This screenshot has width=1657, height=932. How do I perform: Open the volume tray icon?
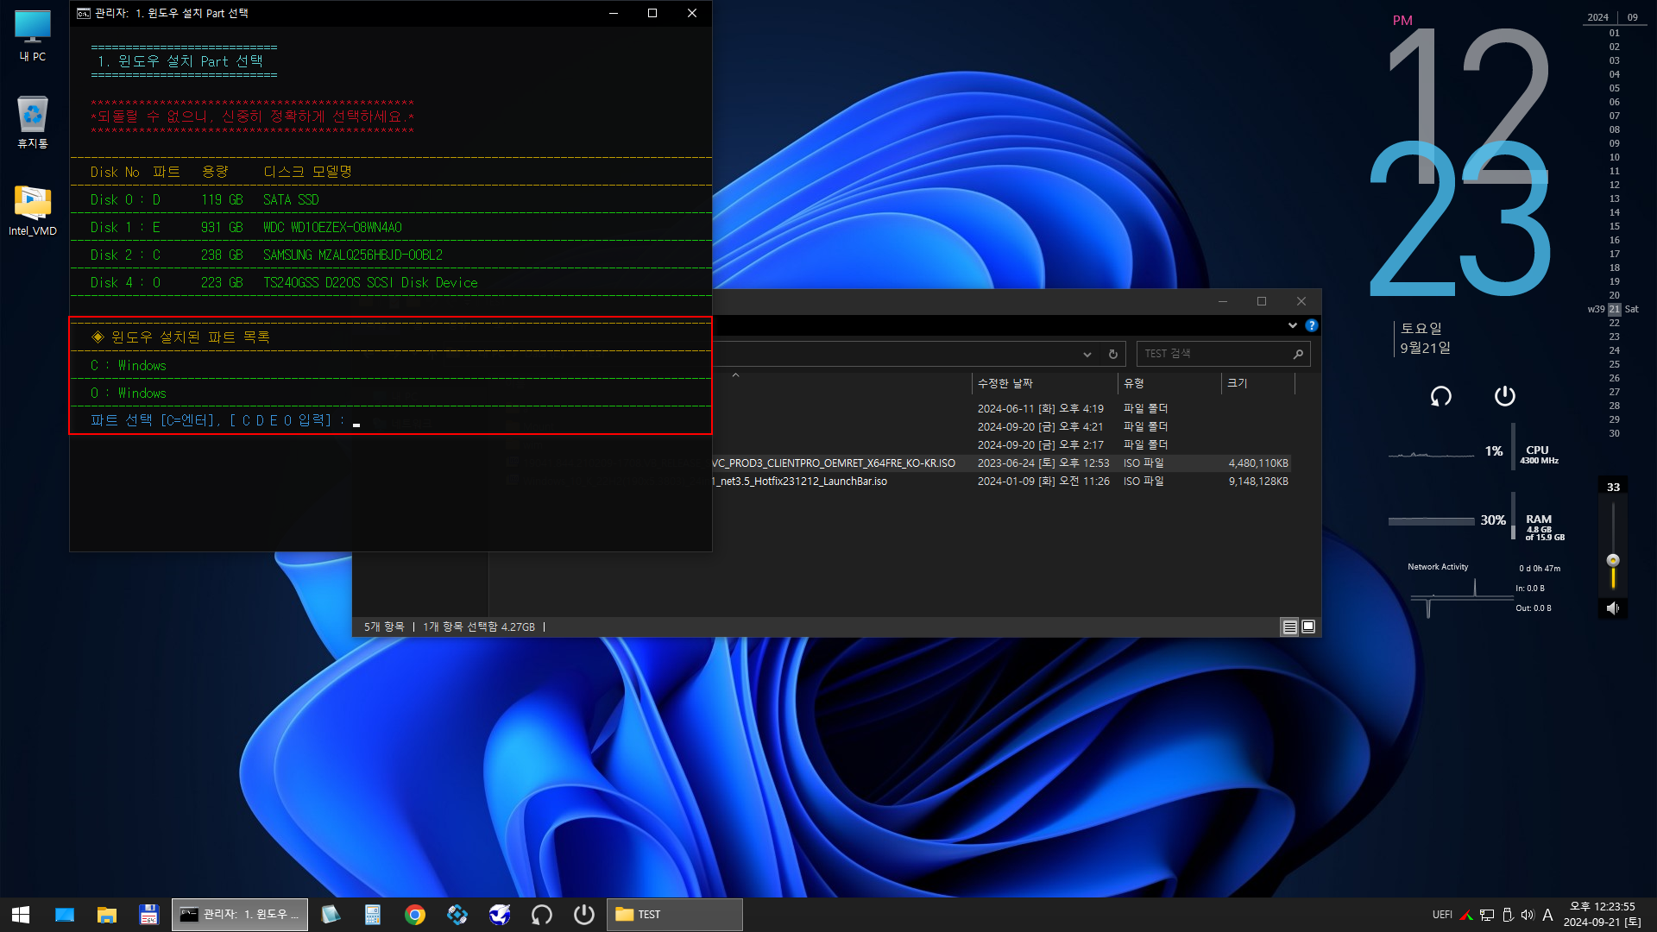(x=1528, y=915)
